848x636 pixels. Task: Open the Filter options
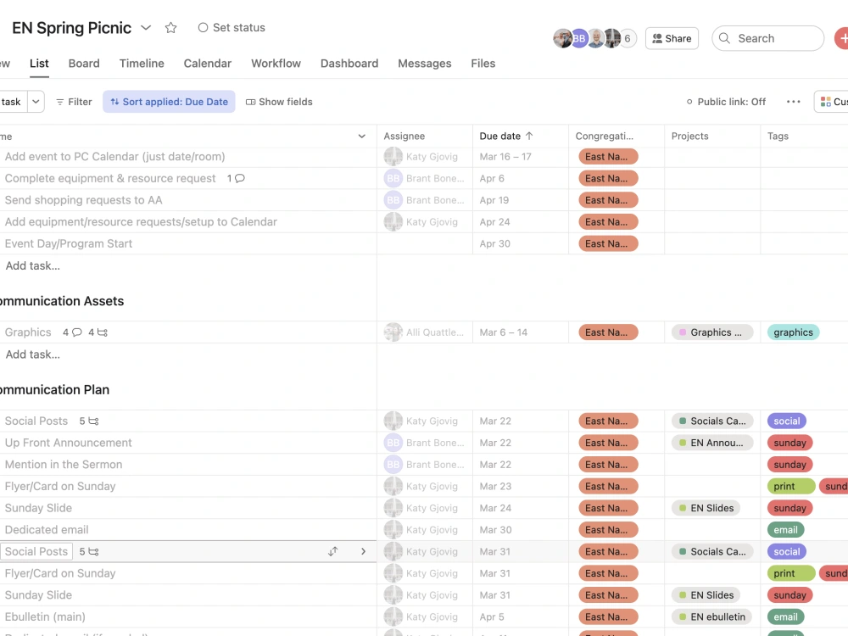coord(73,102)
